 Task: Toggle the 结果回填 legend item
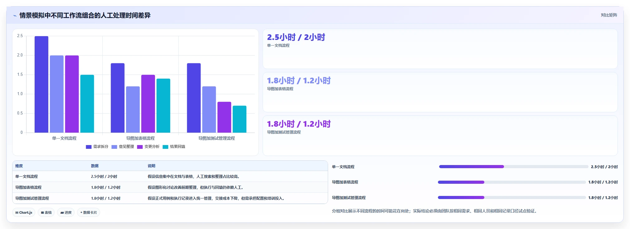click(x=174, y=147)
